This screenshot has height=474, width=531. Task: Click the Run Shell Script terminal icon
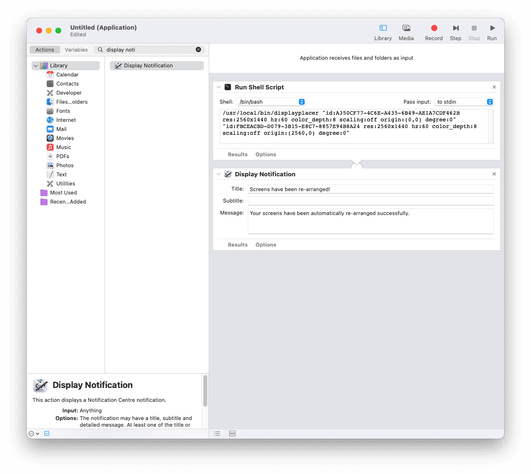pyautogui.click(x=228, y=87)
